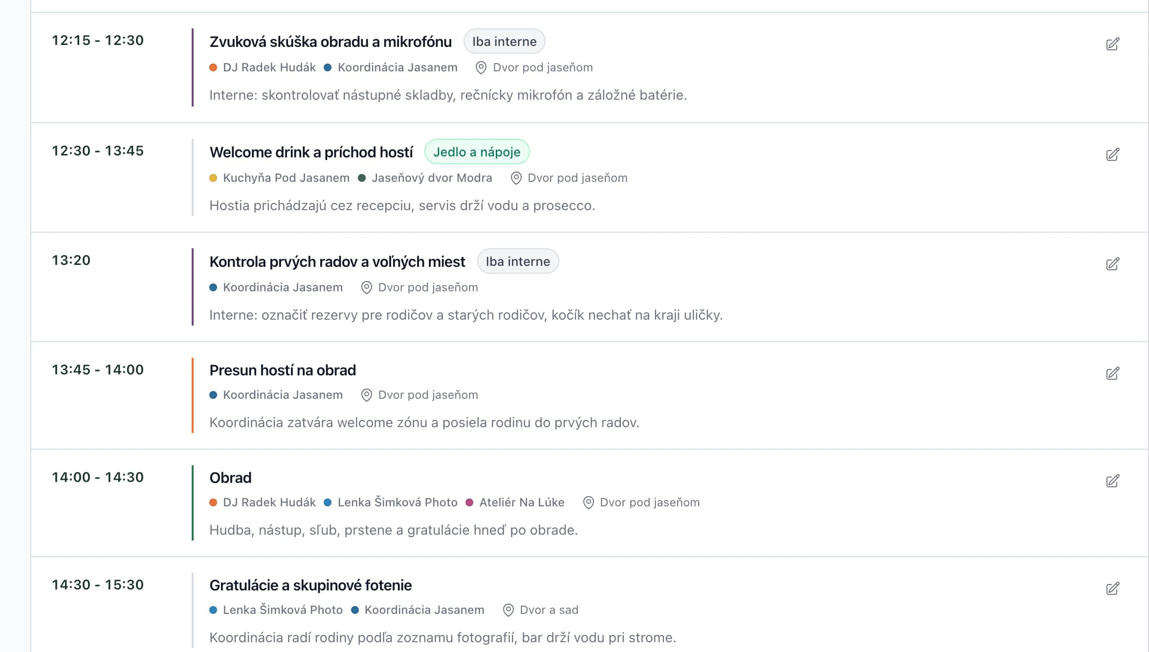
Task: Click Iba interne badge on Zvuková skúška
Action: 504,42
